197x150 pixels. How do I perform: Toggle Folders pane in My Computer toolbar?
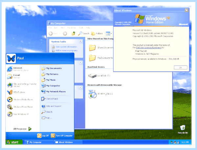pyautogui.click(x=97, y=33)
